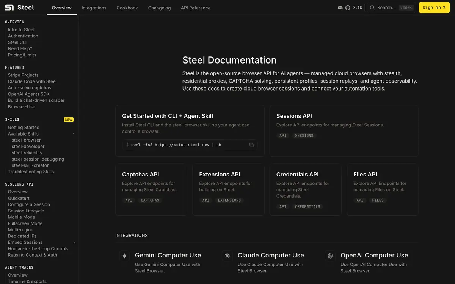Screen dimensions: 455x284
Task: Click the Gemini Computer Use icon
Action: click(124, 256)
